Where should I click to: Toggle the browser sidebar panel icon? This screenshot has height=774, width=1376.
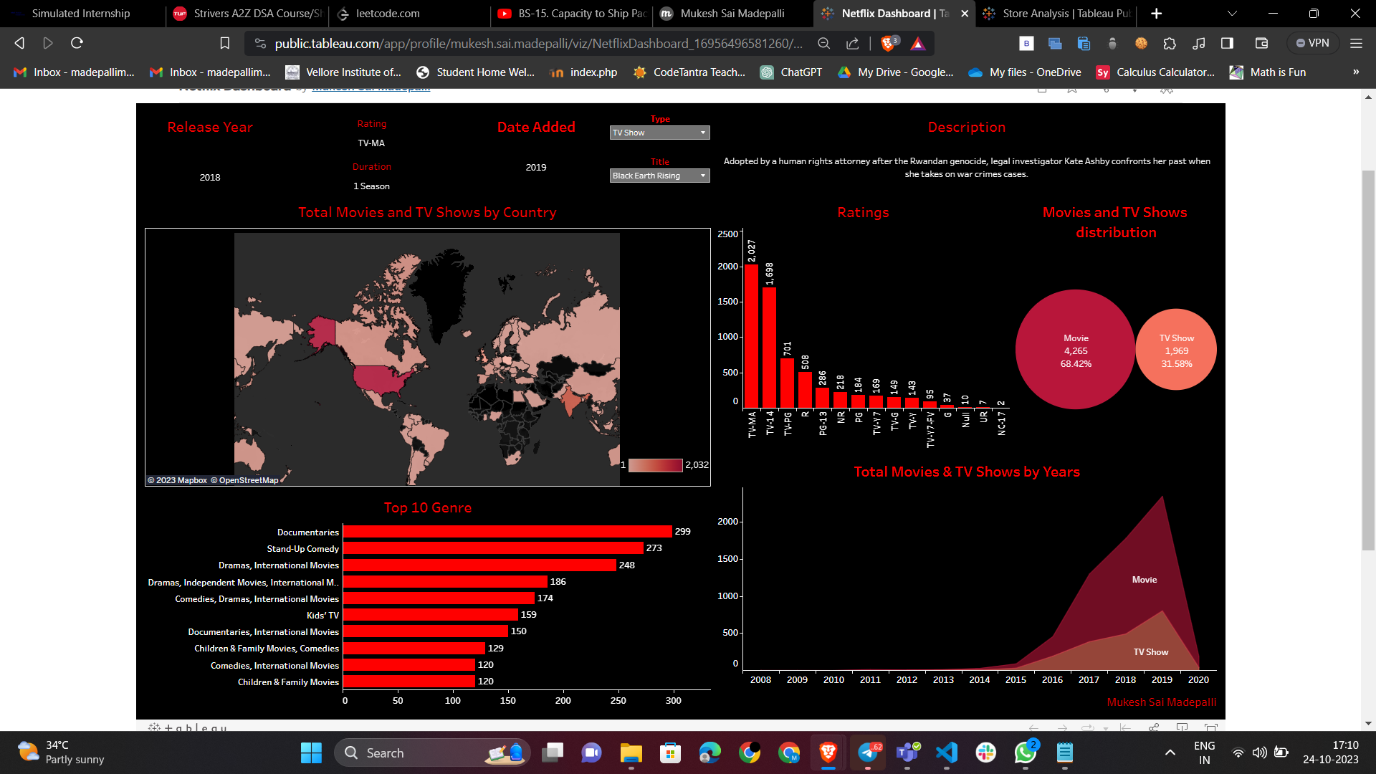tap(1227, 44)
